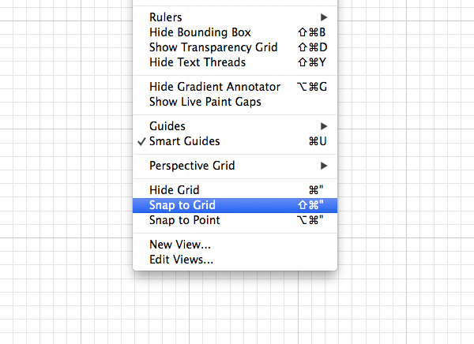The height and width of the screenshot is (344, 474).
Task: Select Show Live Paint Gaps
Action: coord(205,102)
